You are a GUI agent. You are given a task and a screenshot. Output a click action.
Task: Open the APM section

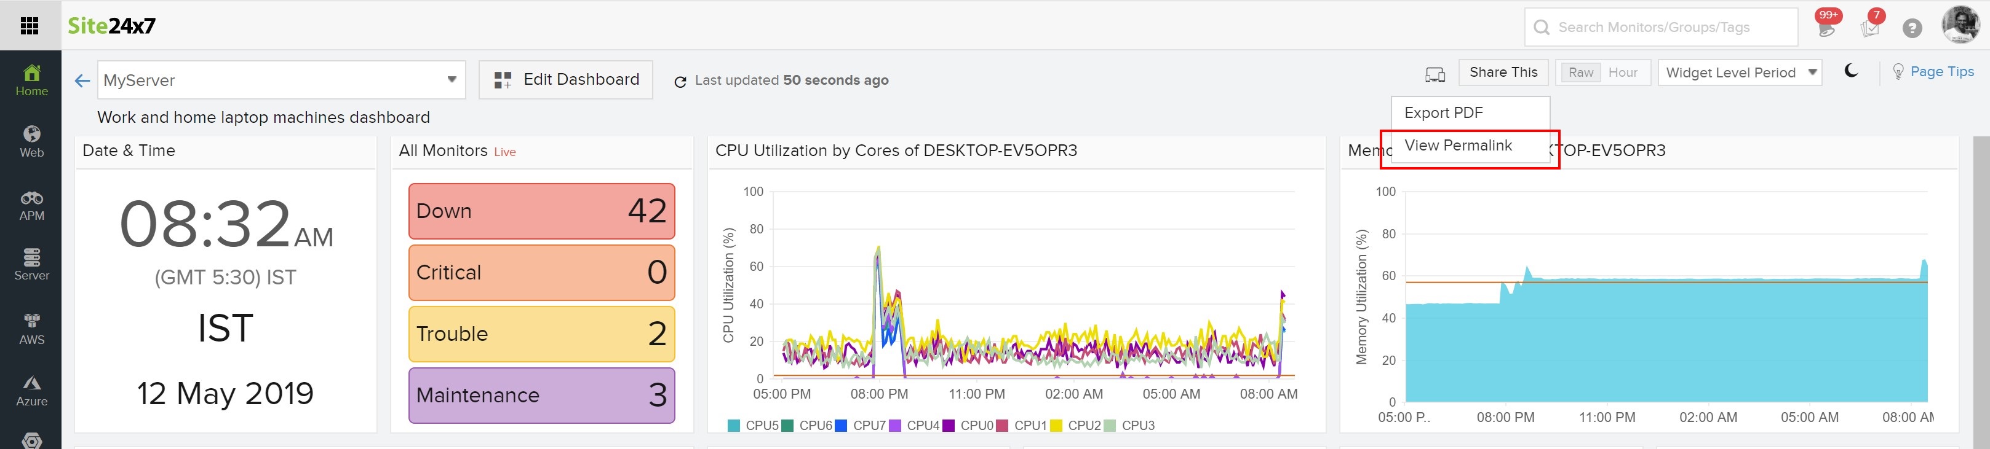pos(31,205)
